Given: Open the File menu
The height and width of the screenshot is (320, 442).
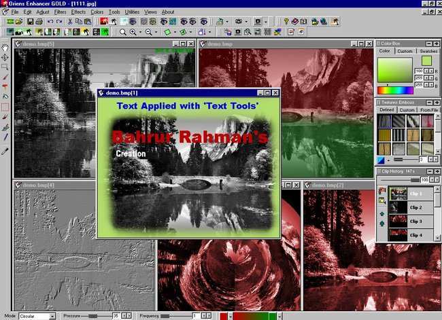Looking at the screenshot, I should point(15,12).
